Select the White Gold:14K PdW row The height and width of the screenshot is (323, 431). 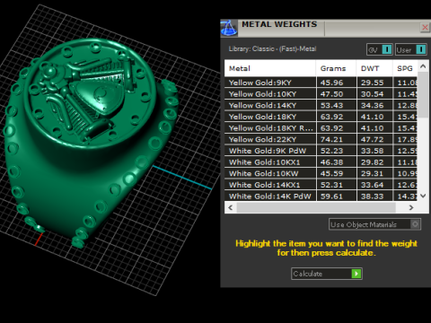(321, 196)
